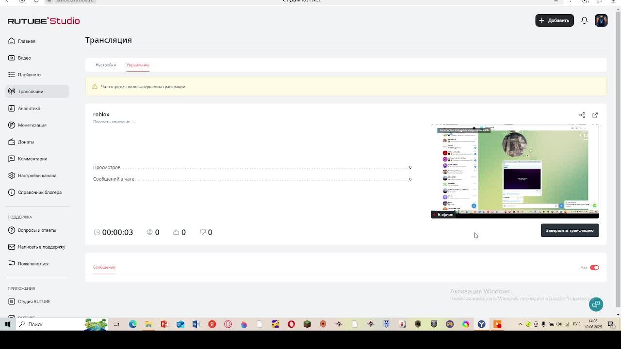The image size is (621, 349).
Task: Open stream in new window icon
Action: [x=595, y=115]
